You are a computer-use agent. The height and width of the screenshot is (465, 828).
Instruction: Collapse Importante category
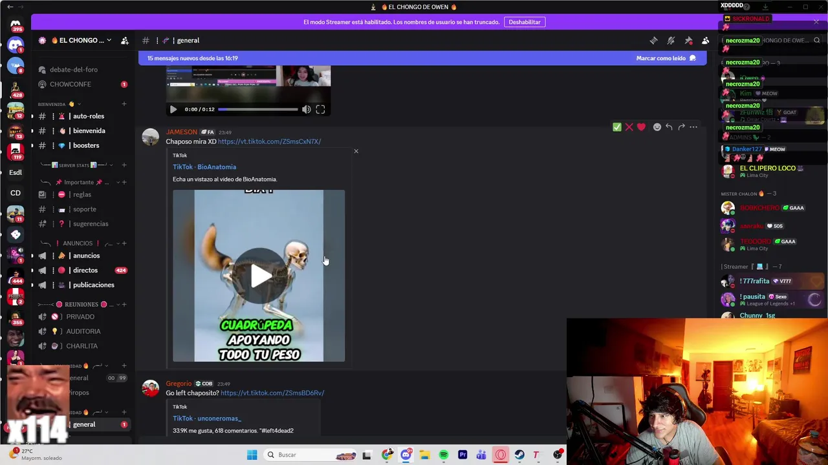pyautogui.click(x=78, y=182)
